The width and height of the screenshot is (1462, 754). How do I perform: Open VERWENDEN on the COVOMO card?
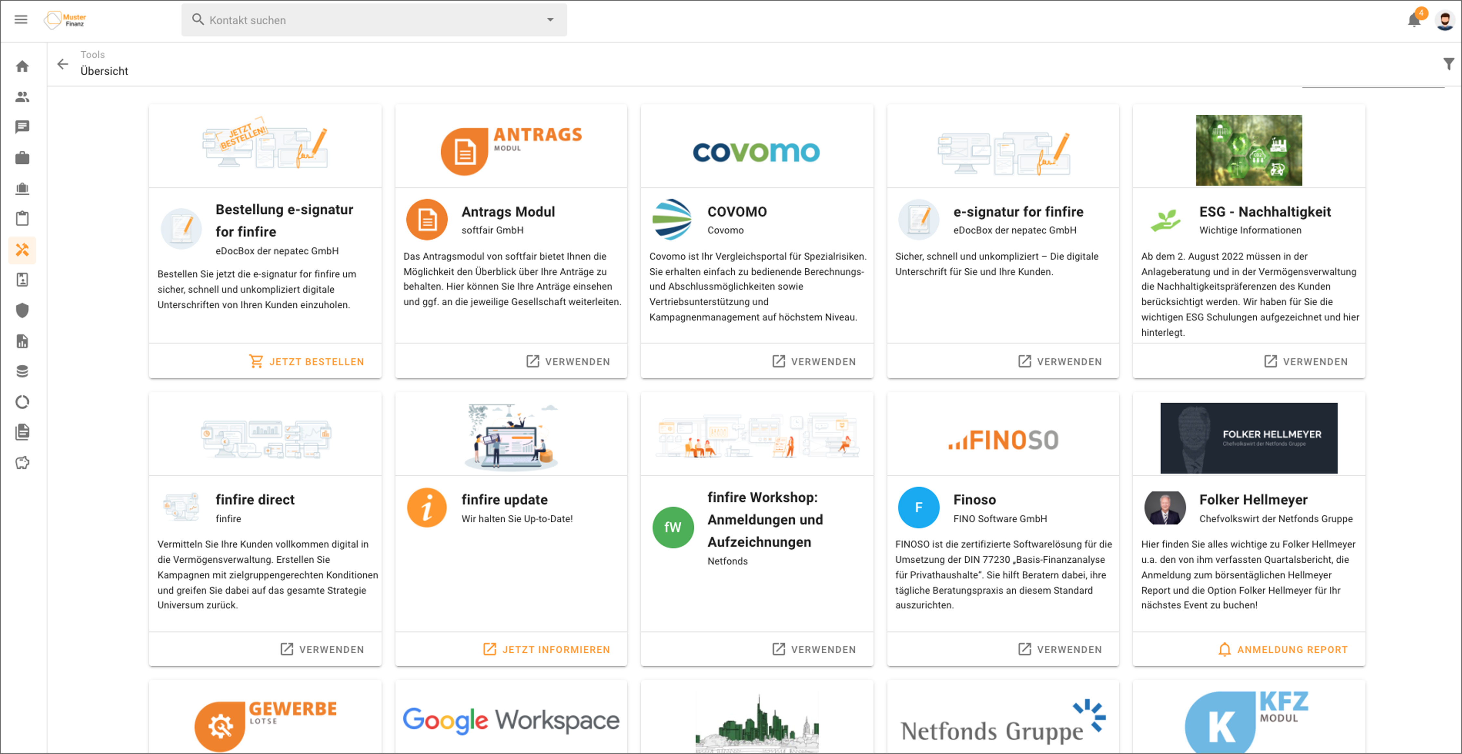point(814,361)
